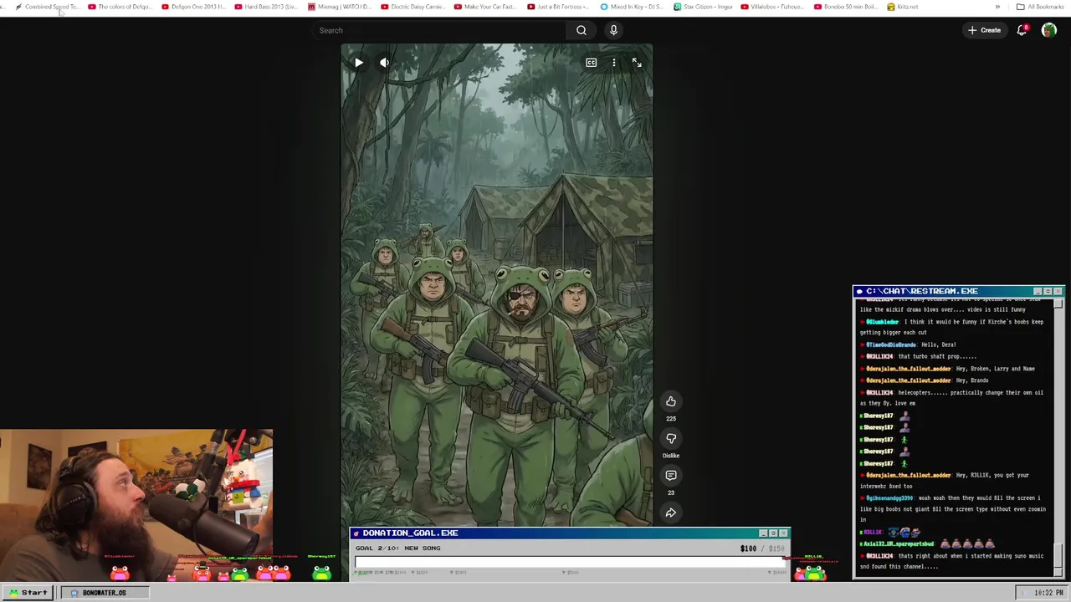Play the Shorts video
1071x602 pixels.
pyautogui.click(x=358, y=63)
